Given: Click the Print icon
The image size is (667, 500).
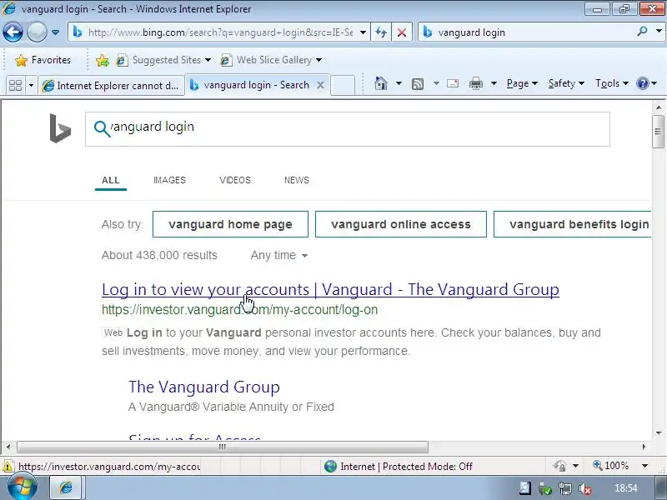Looking at the screenshot, I should click(475, 84).
